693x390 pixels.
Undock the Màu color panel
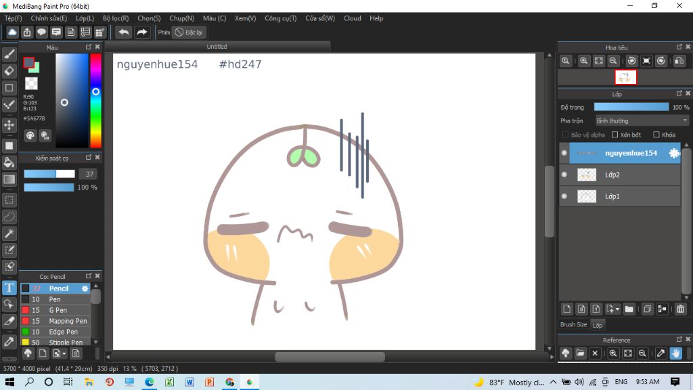pyautogui.click(x=89, y=47)
